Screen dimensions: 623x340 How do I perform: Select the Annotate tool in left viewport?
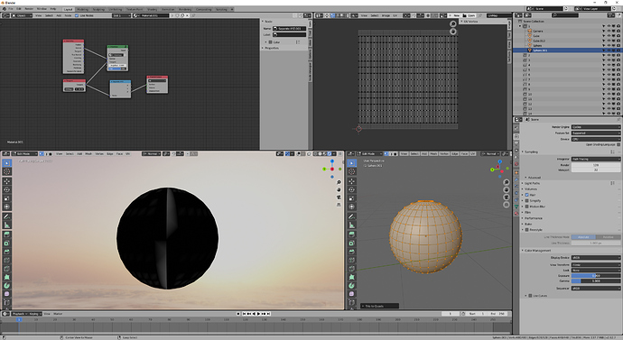6,216
